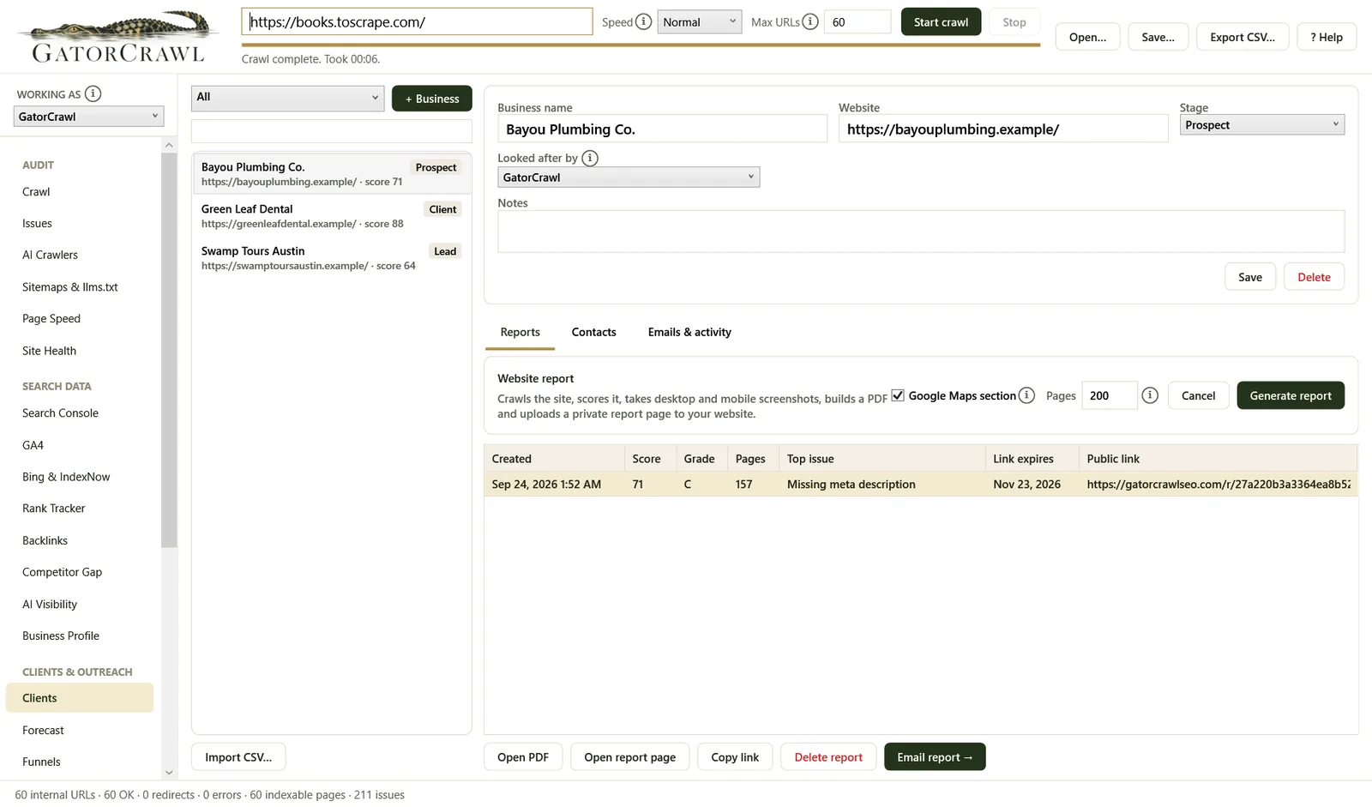Open Page Speed in the sidebar
The image size is (1372, 807).
[51, 318]
